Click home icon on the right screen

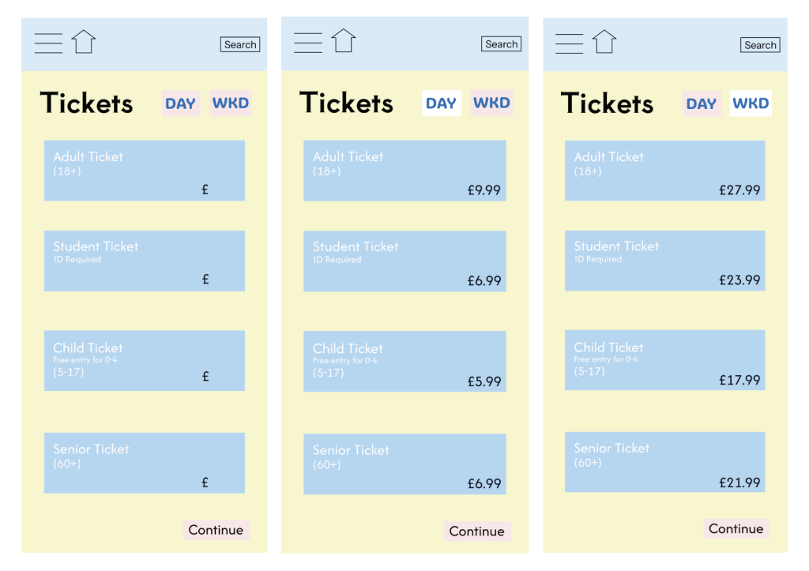pyautogui.click(x=604, y=42)
